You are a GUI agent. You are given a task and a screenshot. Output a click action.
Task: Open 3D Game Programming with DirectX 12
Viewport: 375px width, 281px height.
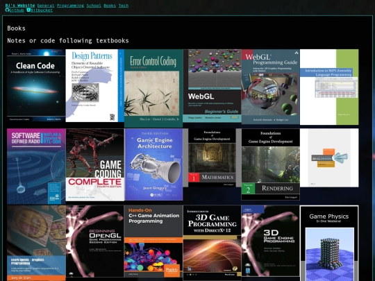(212, 242)
